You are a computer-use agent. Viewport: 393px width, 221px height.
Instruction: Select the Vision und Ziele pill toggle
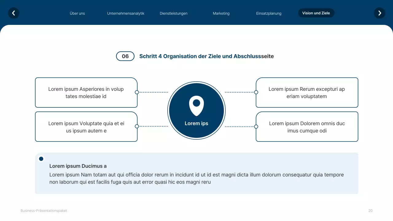(316, 13)
